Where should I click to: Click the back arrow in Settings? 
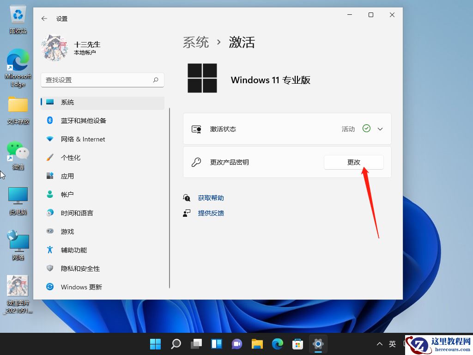coord(44,18)
